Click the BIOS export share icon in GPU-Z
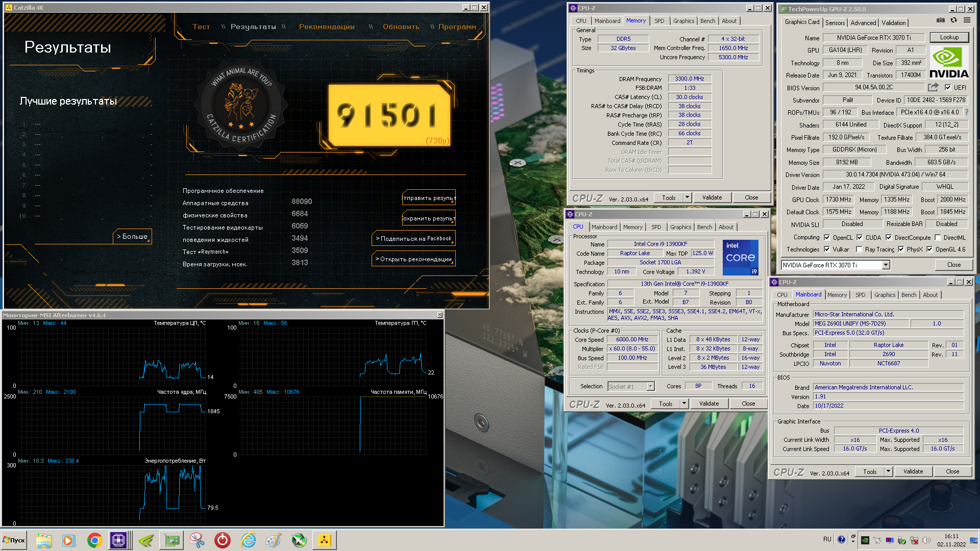The width and height of the screenshot is (980, 551). [933, 87]
